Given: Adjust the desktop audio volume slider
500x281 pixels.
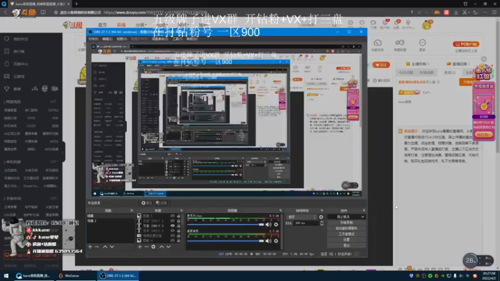Looking at the screenshot, I should (226, 241).
